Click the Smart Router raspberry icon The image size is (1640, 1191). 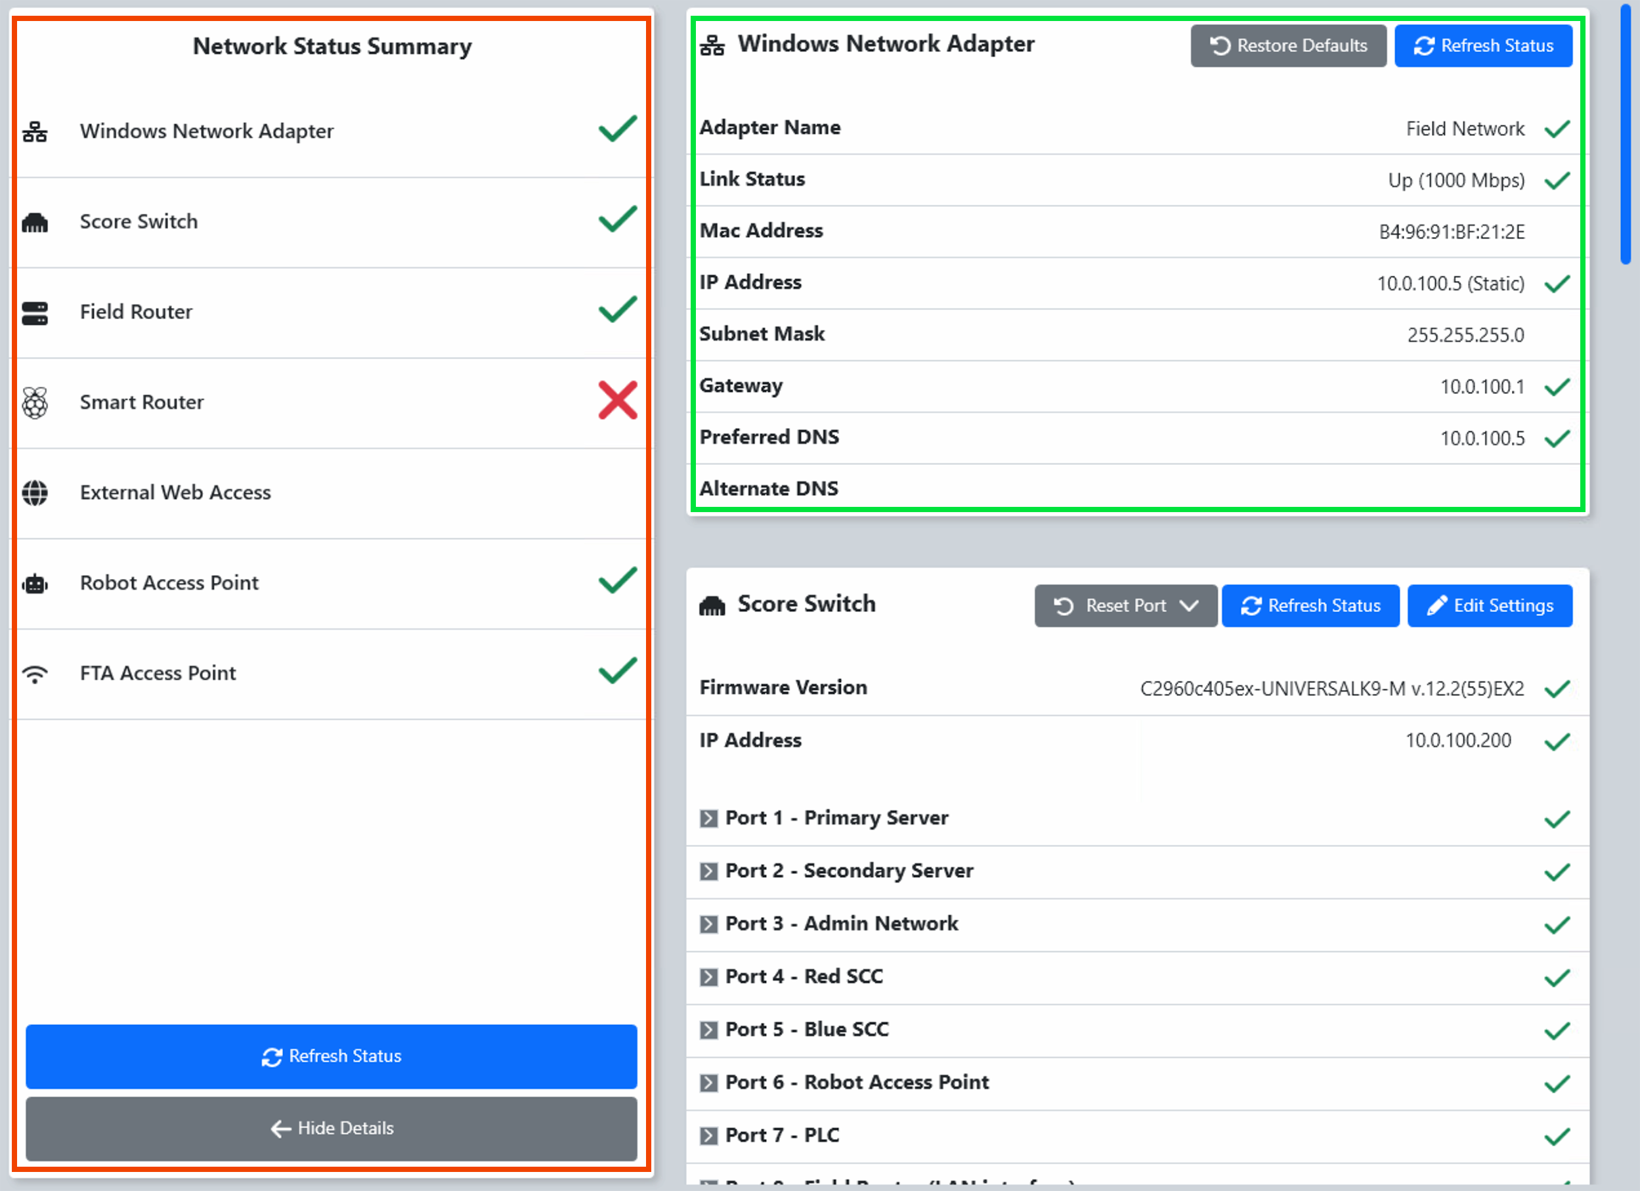coord(35,402)
